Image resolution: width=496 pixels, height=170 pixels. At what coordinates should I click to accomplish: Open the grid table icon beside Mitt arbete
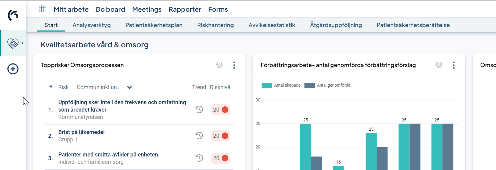coord(43,9)
